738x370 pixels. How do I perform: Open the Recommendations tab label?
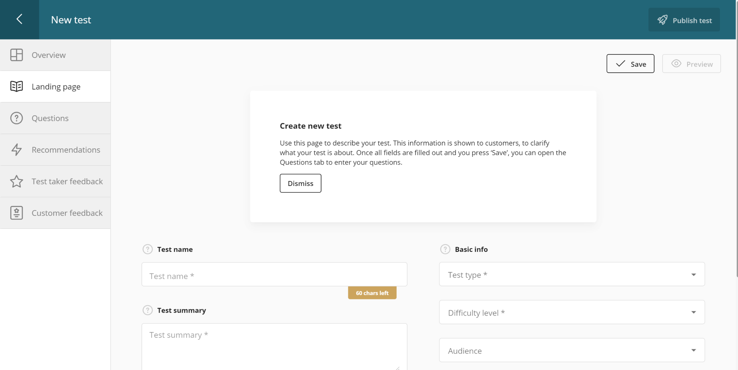(66, 150)
